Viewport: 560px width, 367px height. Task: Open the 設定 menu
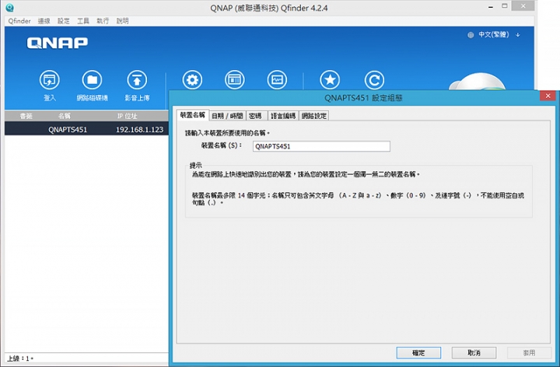(x=64, y=21)
